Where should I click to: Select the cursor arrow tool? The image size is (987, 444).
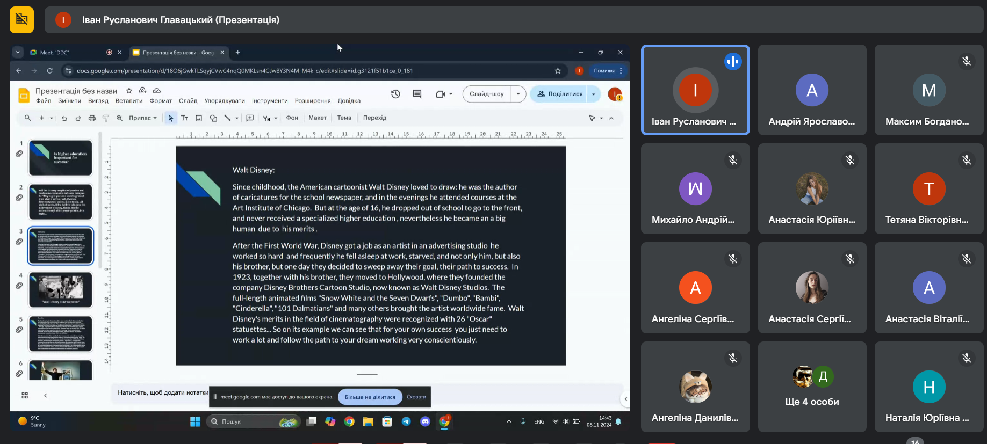[170, 118]
